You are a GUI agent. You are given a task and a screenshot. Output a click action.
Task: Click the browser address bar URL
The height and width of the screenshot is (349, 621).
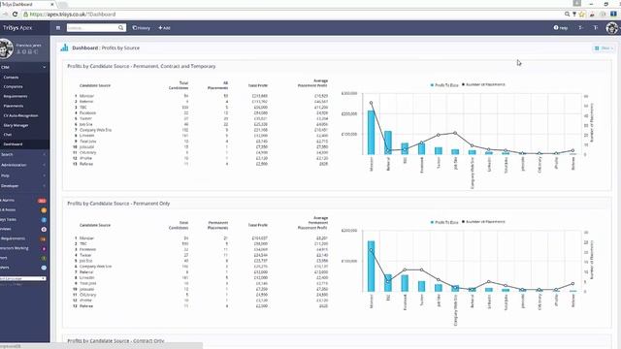coord(73,15)
